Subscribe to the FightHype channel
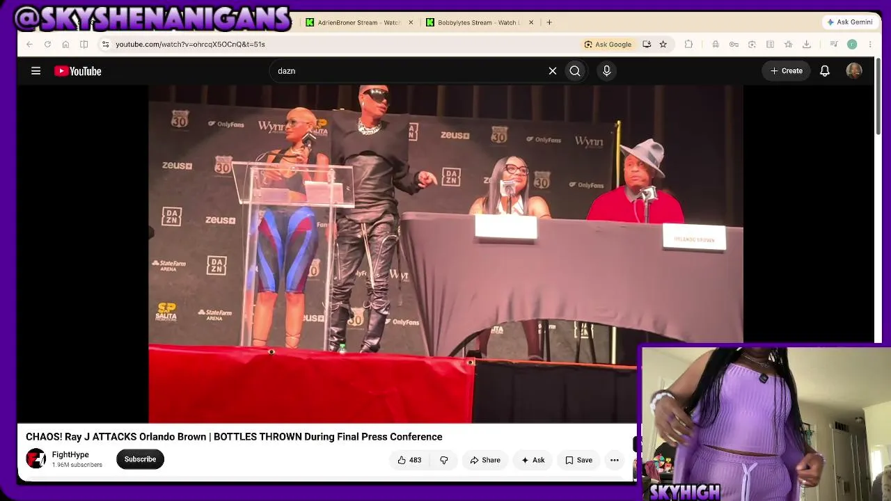Screen dimensions: 891x501 pyautogui.click(x=140, y=459)
